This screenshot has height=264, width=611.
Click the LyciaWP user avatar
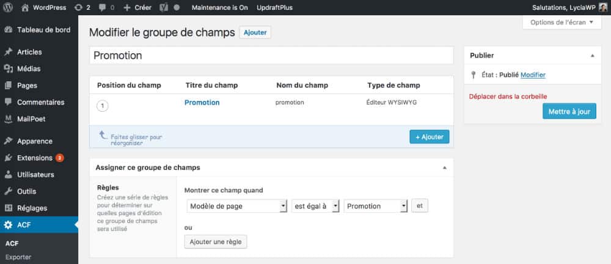(x=602, y=7)
